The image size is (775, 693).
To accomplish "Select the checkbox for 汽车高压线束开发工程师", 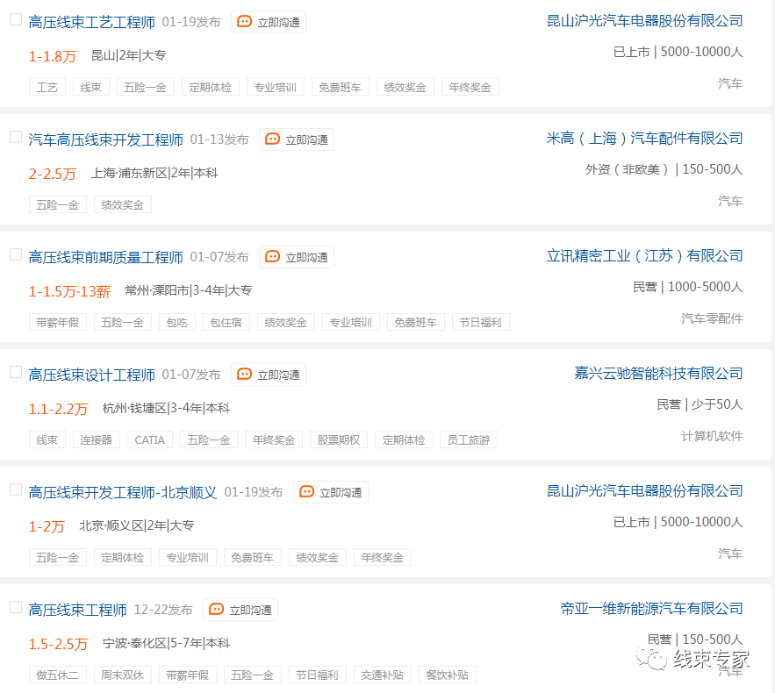I will click(x=15, y=136).
